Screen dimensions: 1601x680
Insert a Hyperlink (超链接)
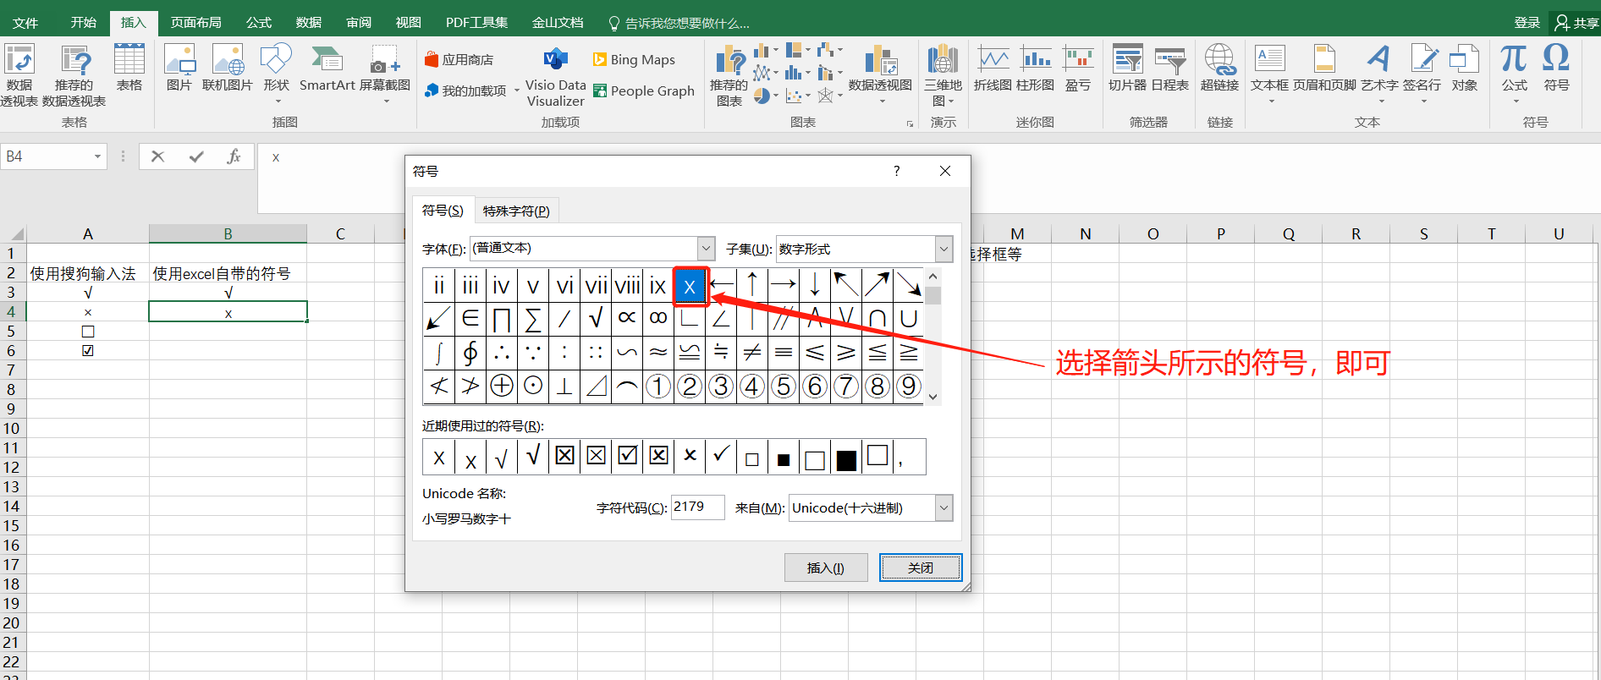pos(1219,68)
